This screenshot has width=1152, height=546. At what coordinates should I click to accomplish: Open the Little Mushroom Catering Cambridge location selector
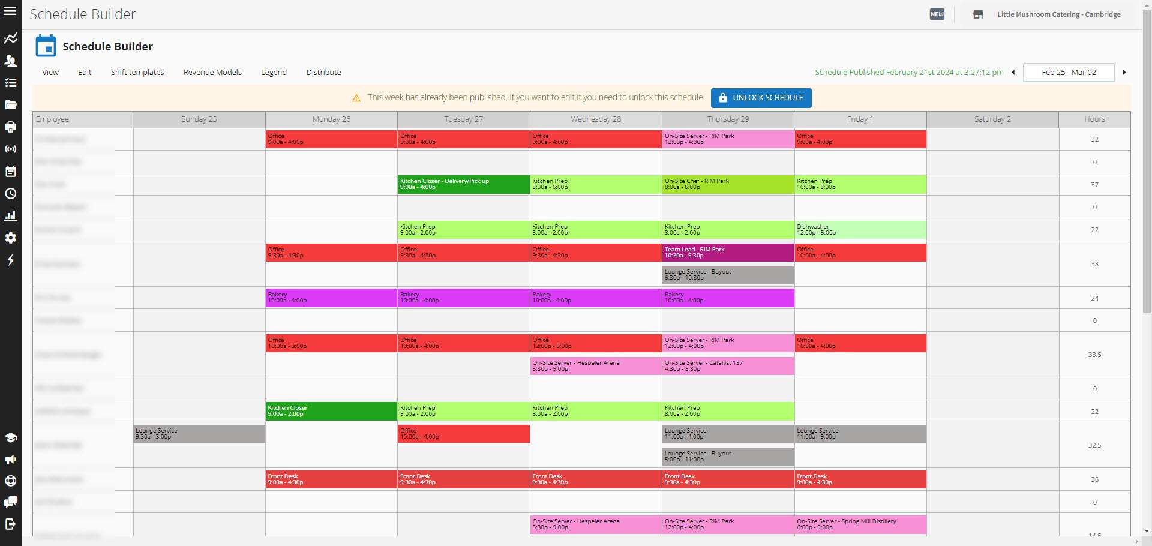pos(1058,14)
